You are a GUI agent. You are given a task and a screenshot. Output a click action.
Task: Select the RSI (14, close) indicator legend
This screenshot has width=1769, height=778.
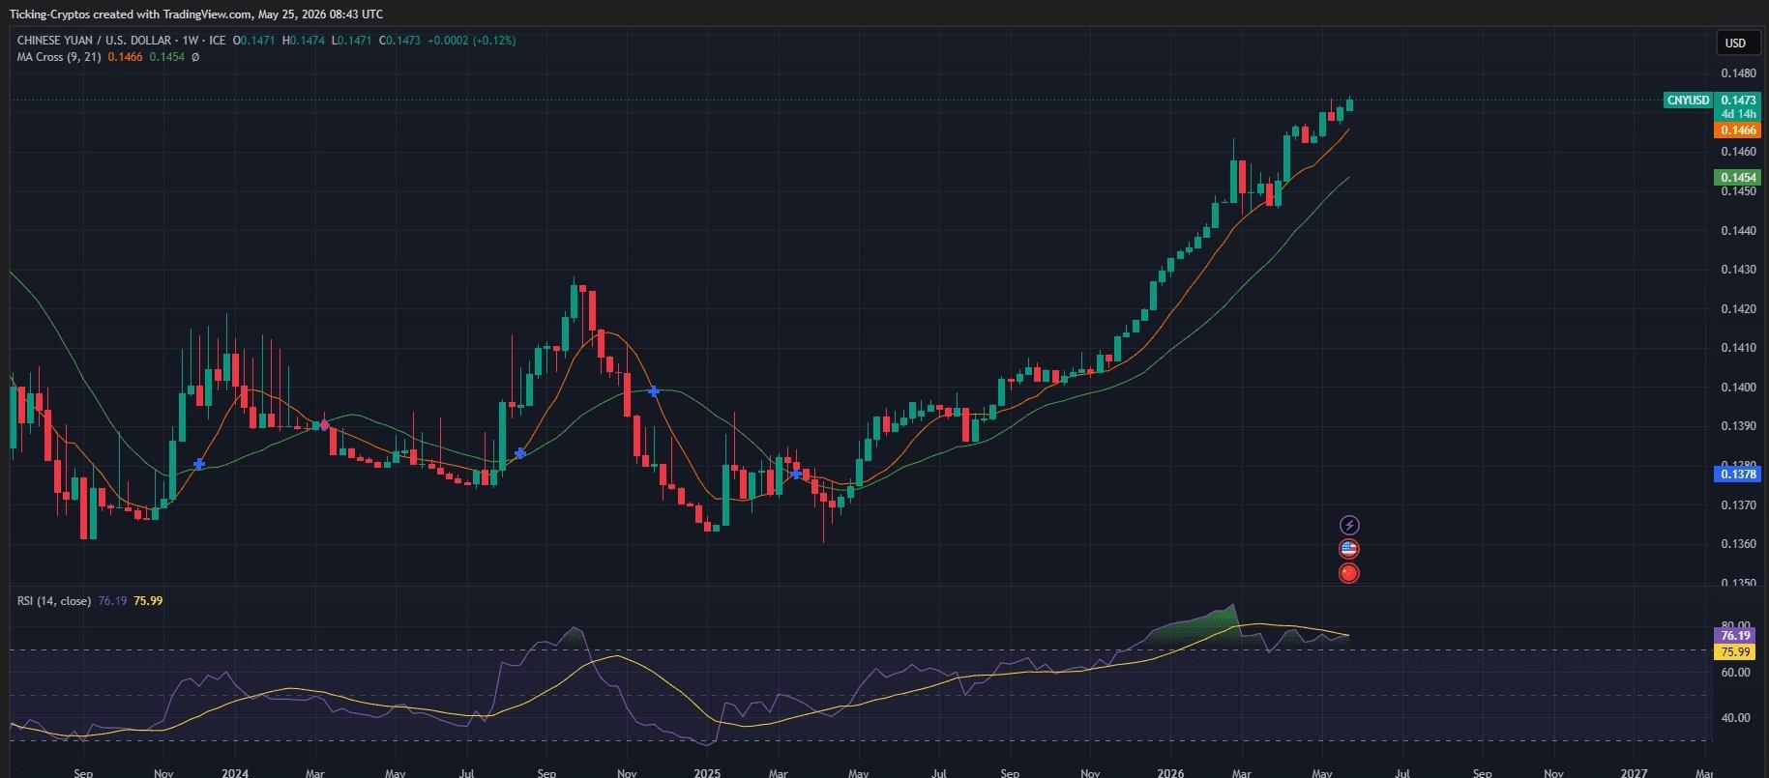[54, 601]
